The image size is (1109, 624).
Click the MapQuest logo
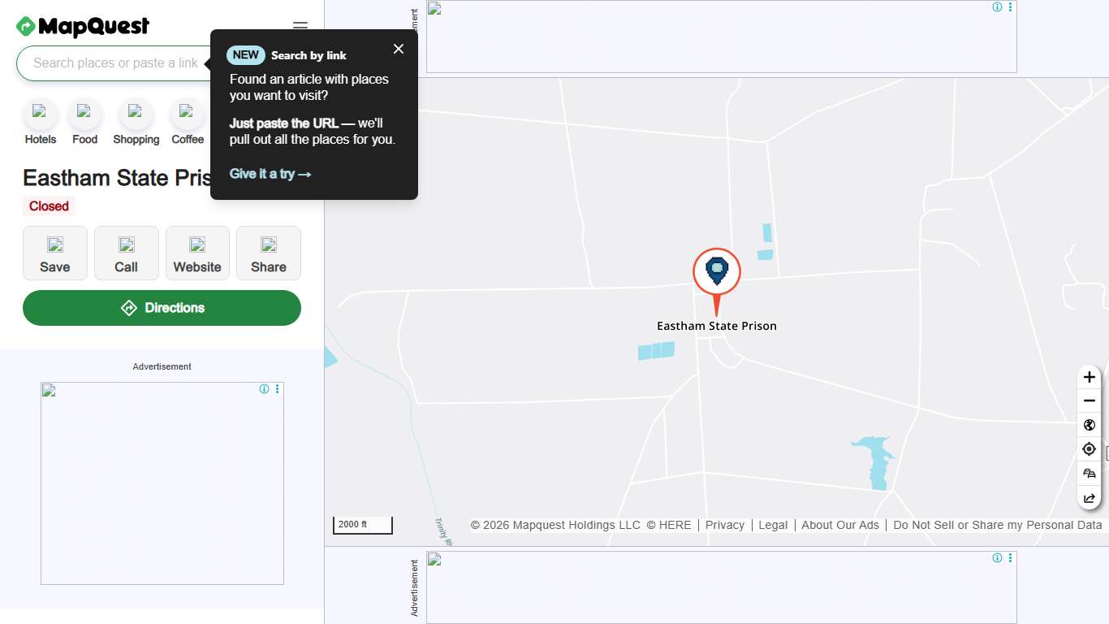pos(82,26)
